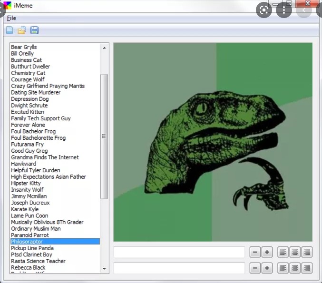Decrease bottom text size with minus button
Viewport: 322px width, 283px height.
(255, 268)
